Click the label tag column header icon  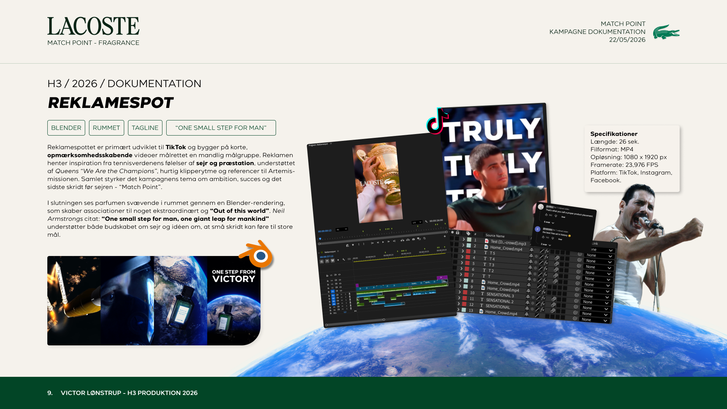point(468,234)
